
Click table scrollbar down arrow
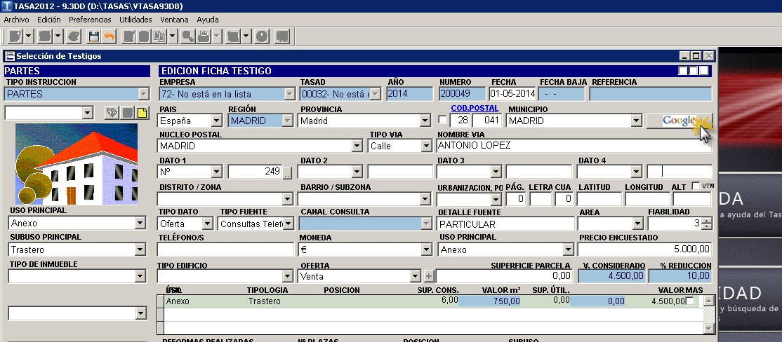[x=709, y=329]
